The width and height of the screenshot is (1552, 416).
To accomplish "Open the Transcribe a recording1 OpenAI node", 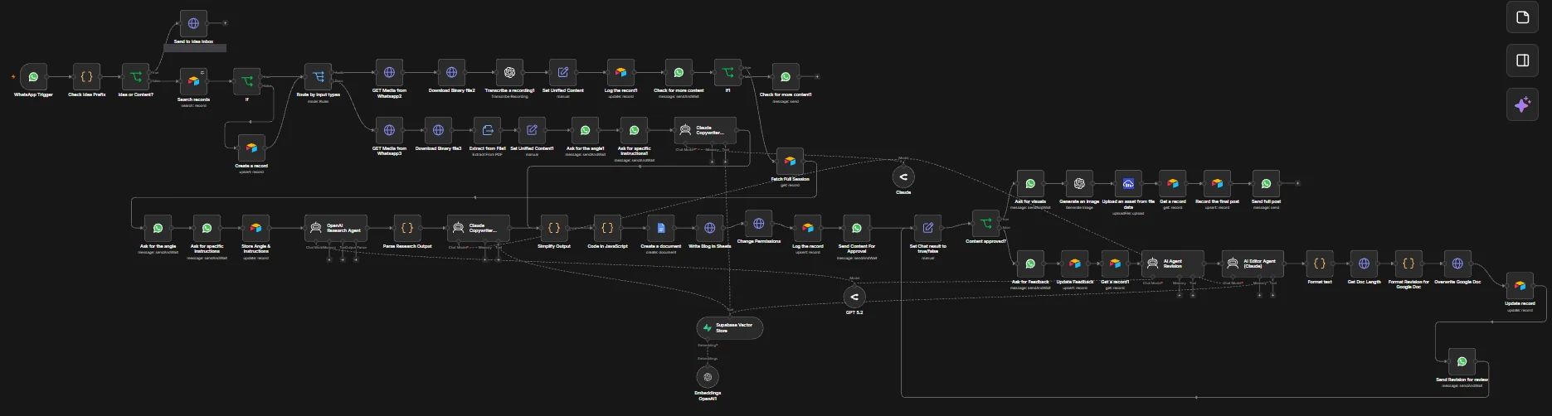I will coord(509,72).
